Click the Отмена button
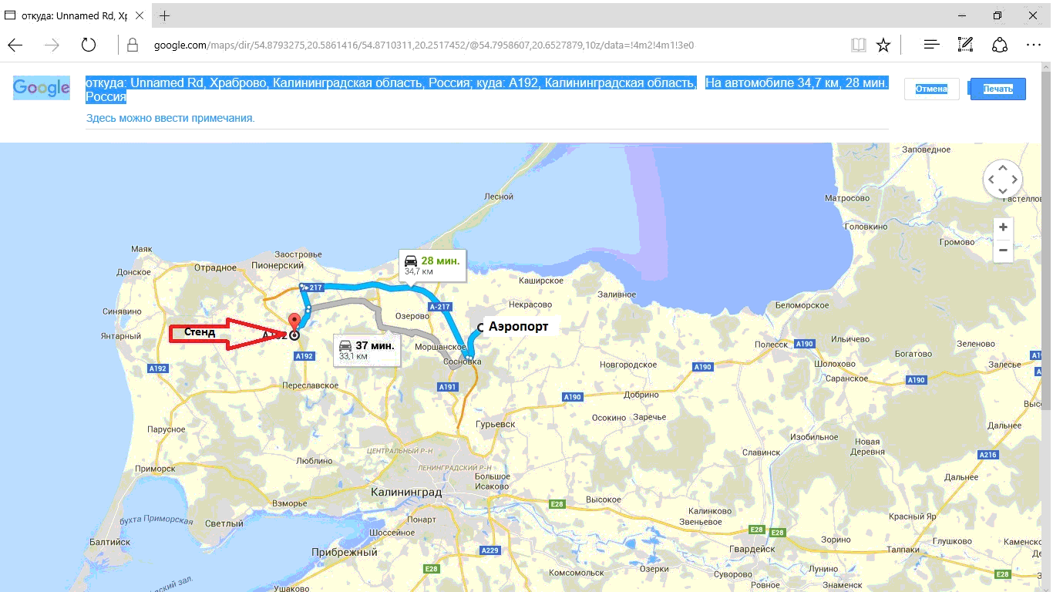Screen dimensions: 1053x592 (931, 89)
